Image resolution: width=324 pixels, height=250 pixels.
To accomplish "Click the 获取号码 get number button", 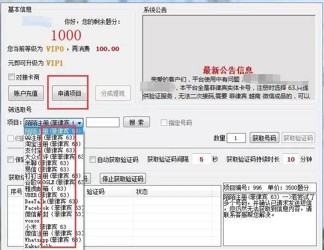I will (x=265, y=138).
